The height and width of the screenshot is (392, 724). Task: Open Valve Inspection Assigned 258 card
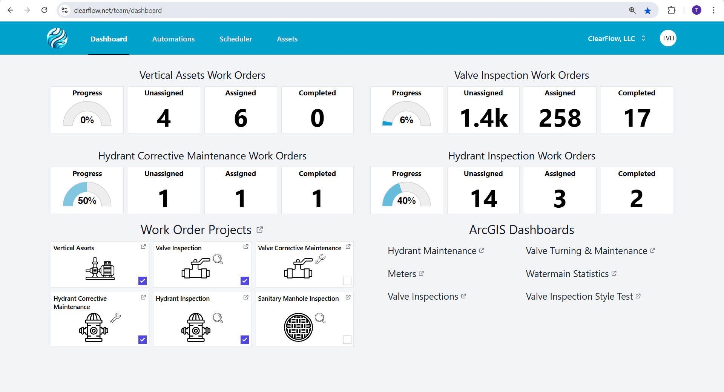click(x=560, y=110)
